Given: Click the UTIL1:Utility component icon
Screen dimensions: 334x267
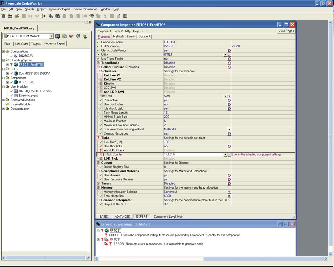Looking at the screenshot, I should (x=16, y=82).
